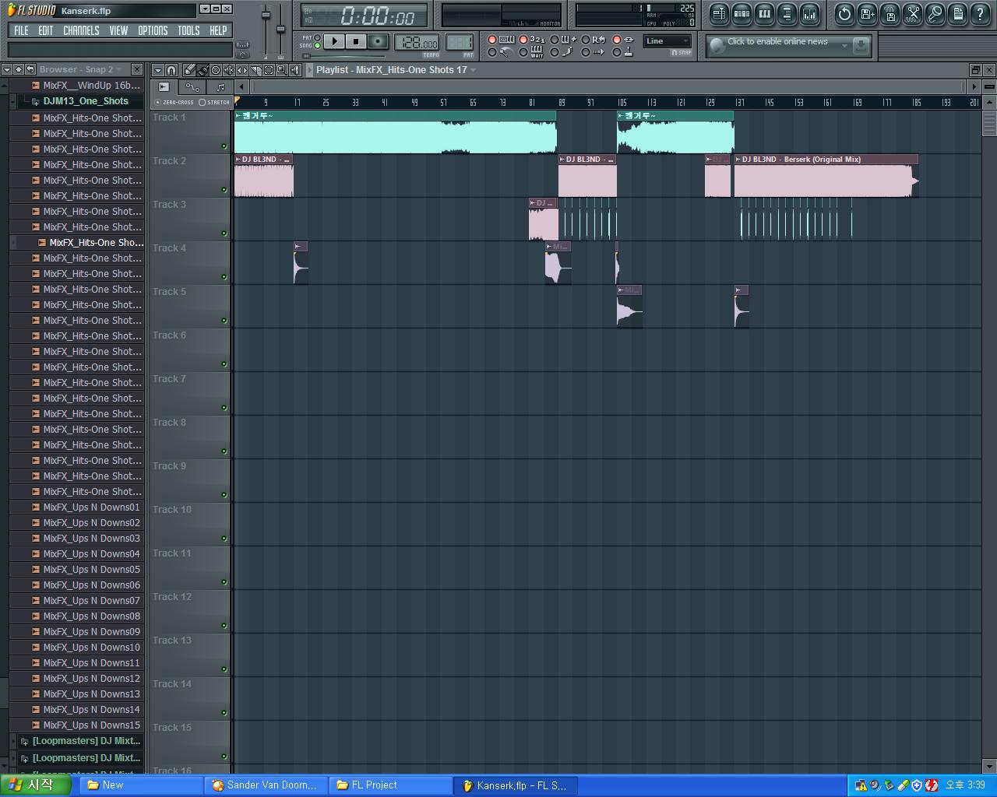Select the DJ BL3ND - Berserk (Original Mix) clip
Screen dimensions: 997x797
coord(826,176)
